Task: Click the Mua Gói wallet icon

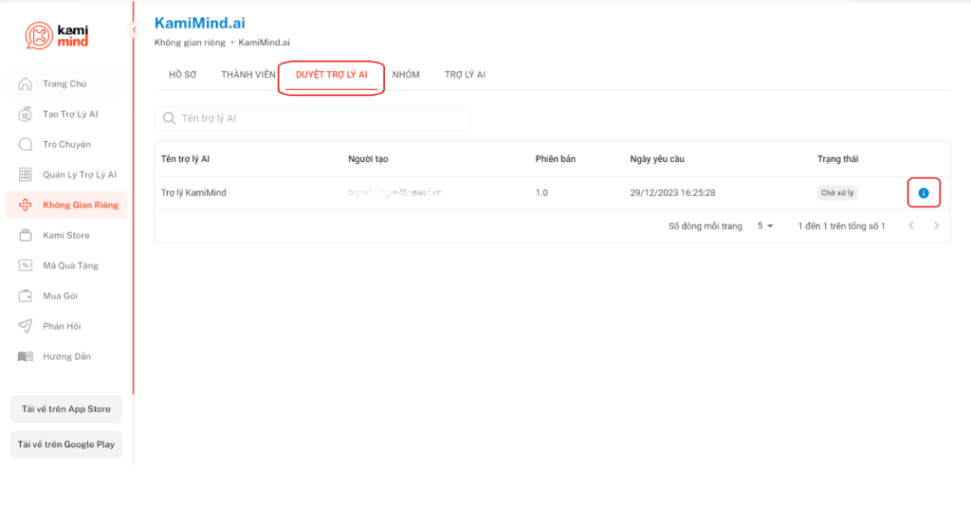Action: click(x=26, y=296)
